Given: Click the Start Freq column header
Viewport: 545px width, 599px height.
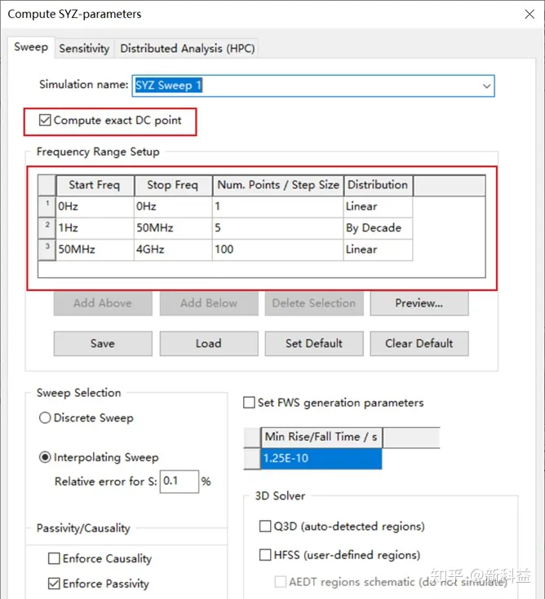Looking at the screenshot, I should point(95,185).
